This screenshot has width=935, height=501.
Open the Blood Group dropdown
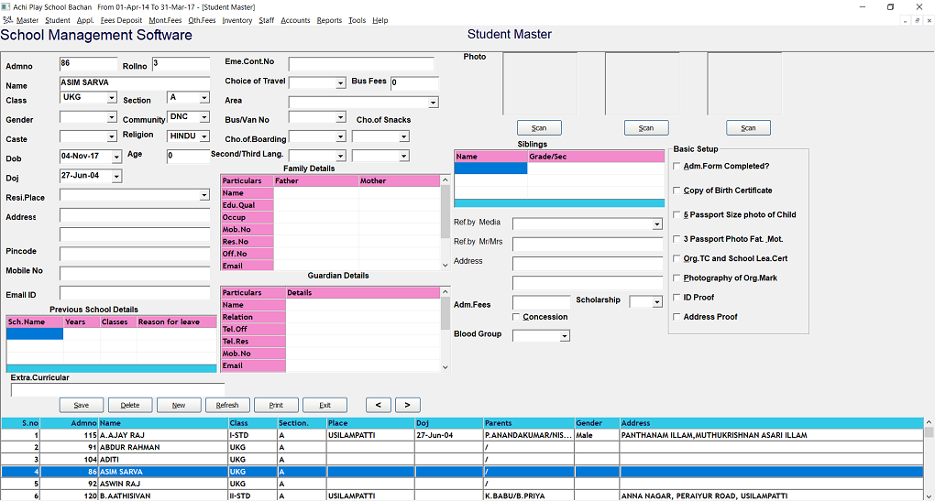(x=564, y=336)
